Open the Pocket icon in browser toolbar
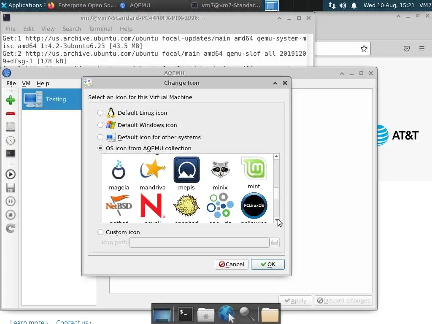 pyautogui.click(x=407, y=49)
